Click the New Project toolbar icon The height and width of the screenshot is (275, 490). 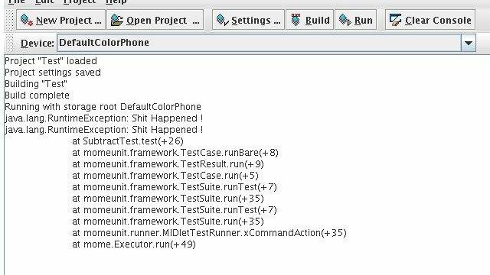26,21
